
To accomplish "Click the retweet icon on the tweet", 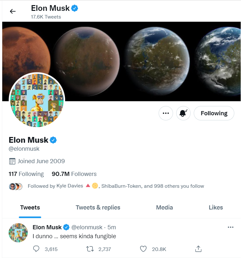I will point(90,249).
